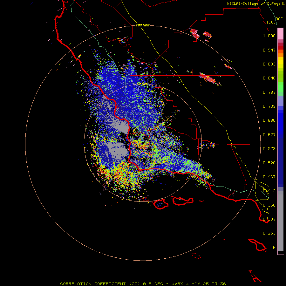Click the 0.520 legend value
This screenshot has width=286, height=286.
coord(269,163)
